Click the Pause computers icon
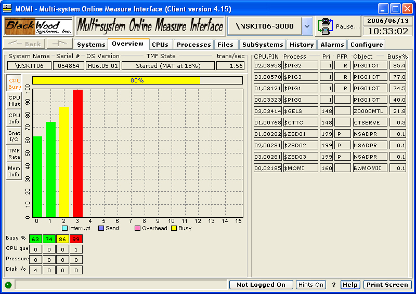Image resolution: width=416 pixels, height=294 pixels. pos(326,26)
